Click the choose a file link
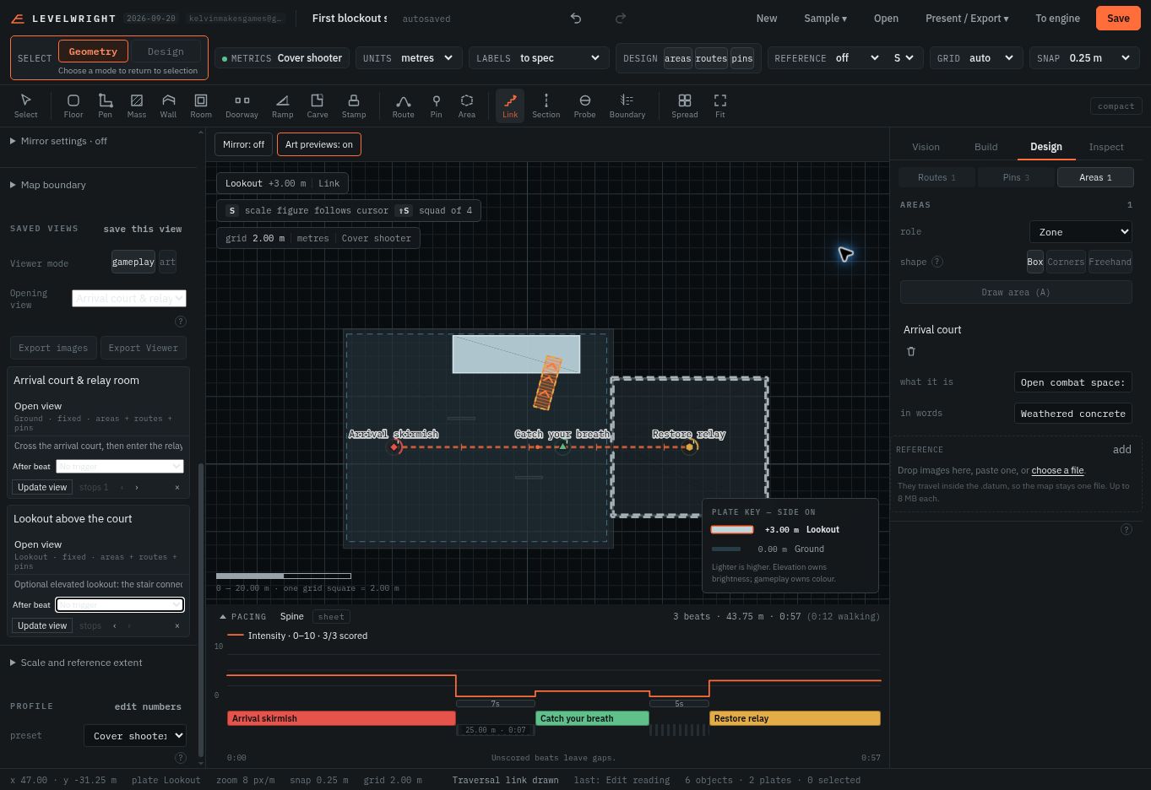This screenshot has width=1151, height=790. coord(1057,470)
